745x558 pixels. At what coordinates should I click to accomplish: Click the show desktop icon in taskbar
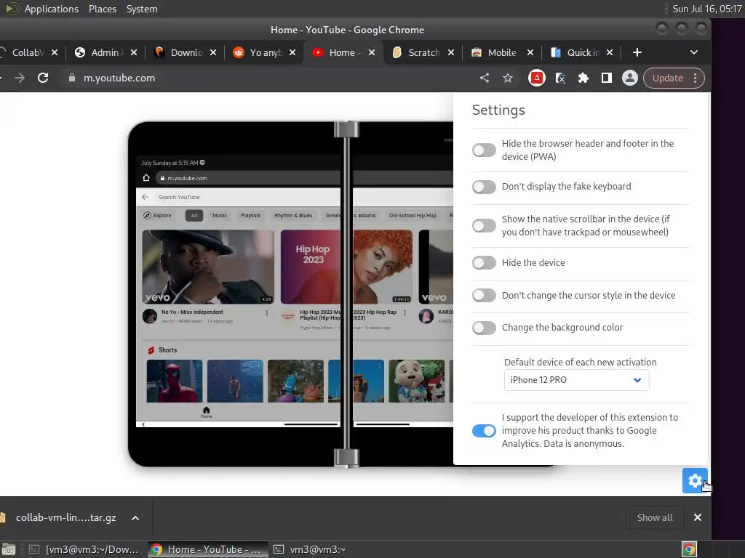tap(9, 549)
